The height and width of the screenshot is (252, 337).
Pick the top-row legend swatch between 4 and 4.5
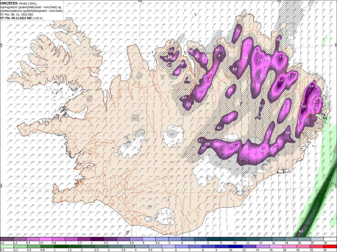pos(149,239)
